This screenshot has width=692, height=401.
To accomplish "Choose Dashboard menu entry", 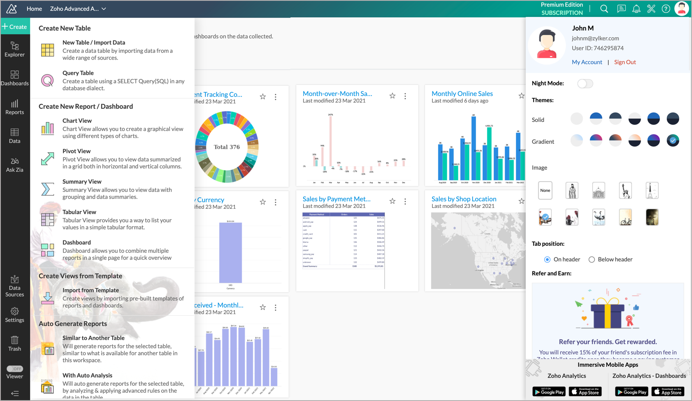I will coord(112,250).
